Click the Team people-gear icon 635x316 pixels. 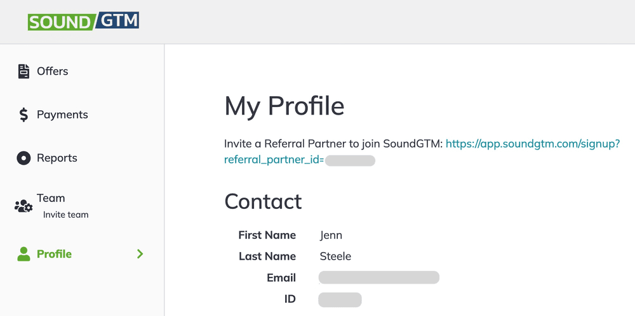coord(23,206)
